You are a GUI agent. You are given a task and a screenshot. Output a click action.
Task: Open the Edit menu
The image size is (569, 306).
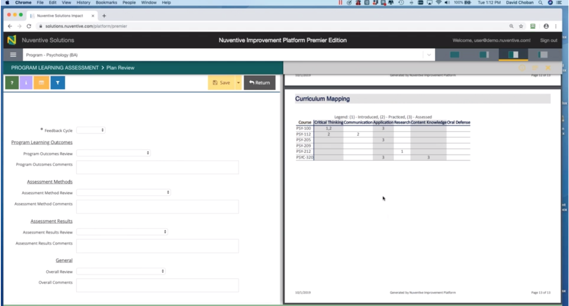pyautogui.click(x=53, y=3)
